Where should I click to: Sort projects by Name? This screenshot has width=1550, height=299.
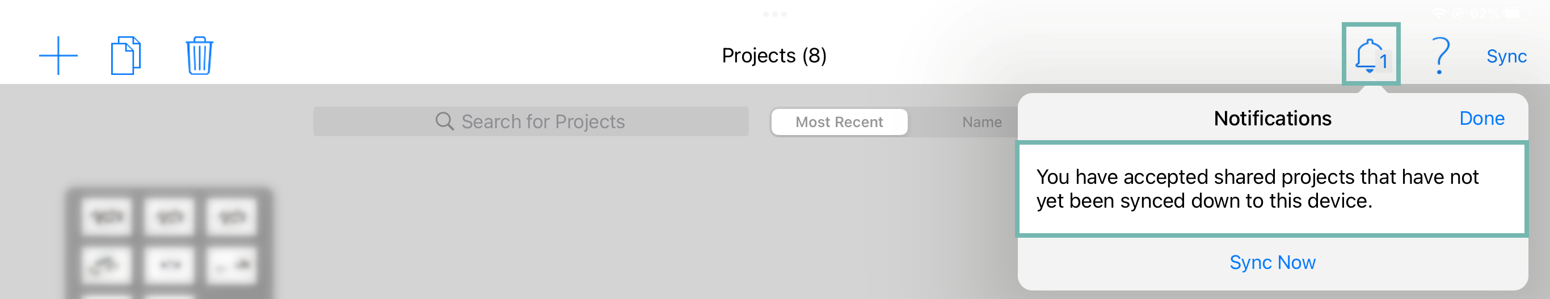click(982, 122)
